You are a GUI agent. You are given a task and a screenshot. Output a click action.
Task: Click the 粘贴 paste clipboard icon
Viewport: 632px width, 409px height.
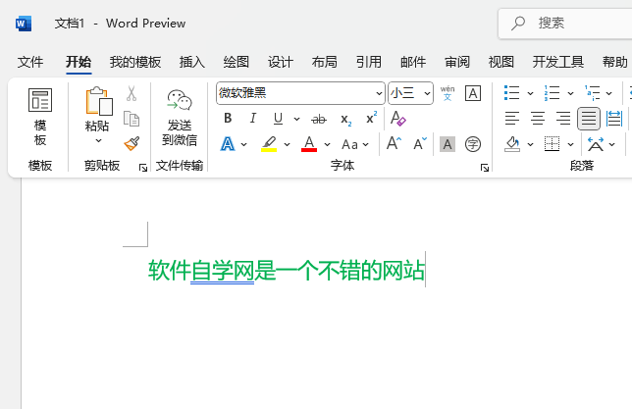(99, 101)
